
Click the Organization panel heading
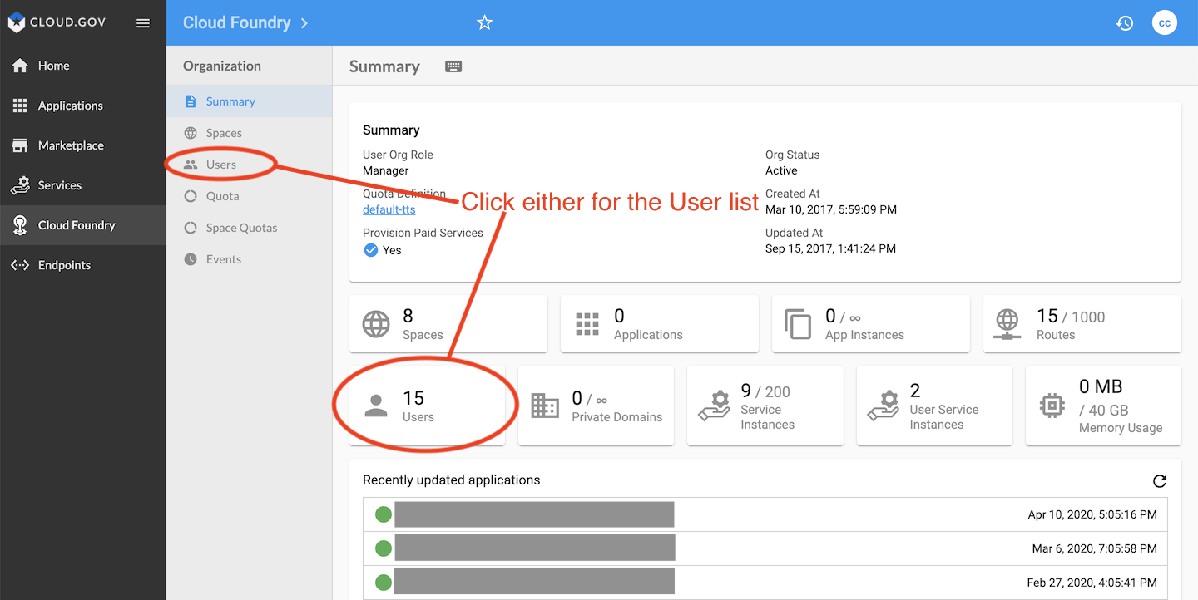click(222, 66)
